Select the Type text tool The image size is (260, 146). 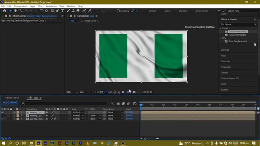pos(62,11)
